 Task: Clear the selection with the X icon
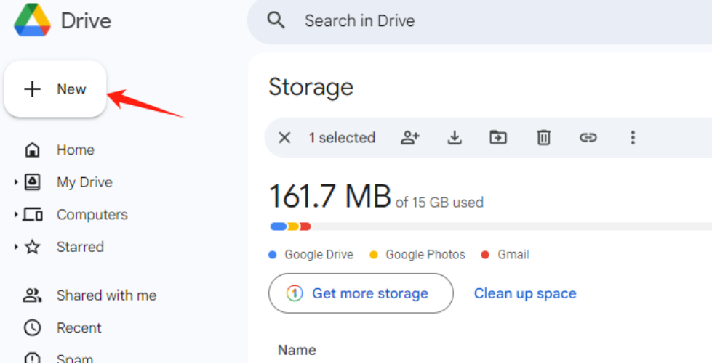[x=284, y=137]
